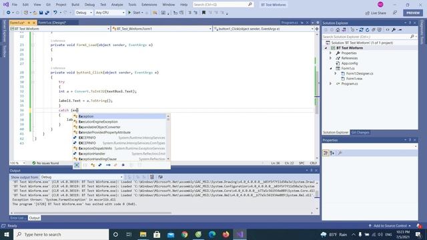
Task: Open the BT_Test_Winform.Form1 class dropdown
Action: click(x=161, y=29)
